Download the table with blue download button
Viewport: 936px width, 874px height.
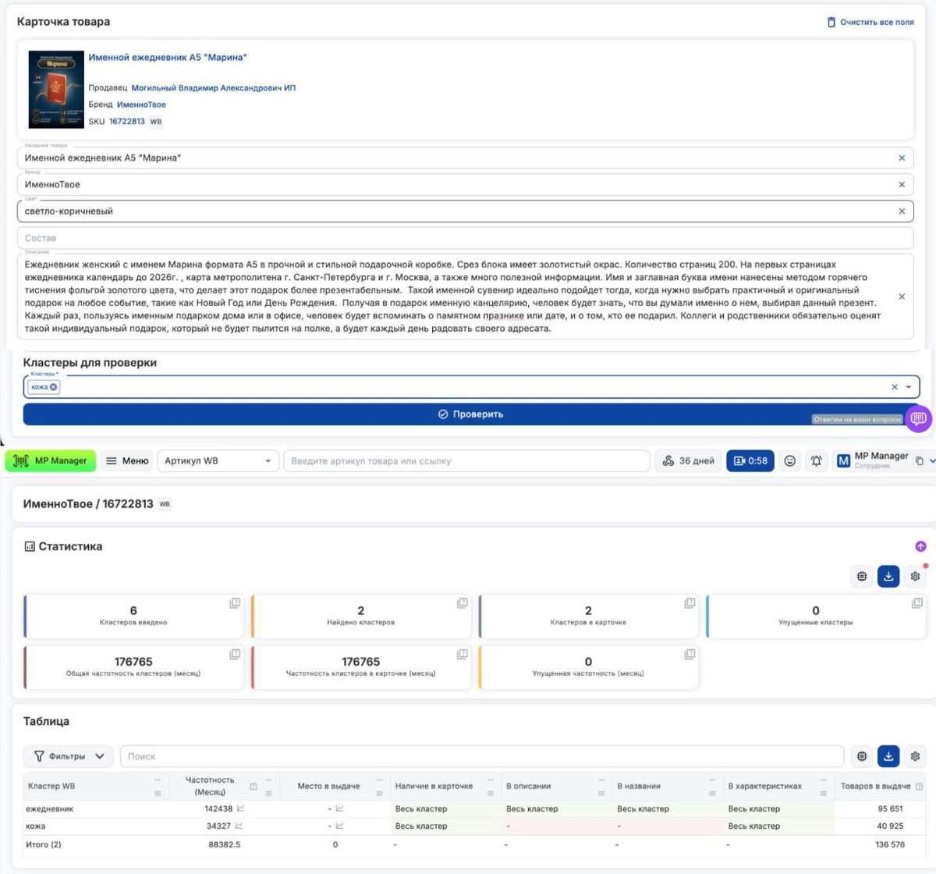coord(888,755)
